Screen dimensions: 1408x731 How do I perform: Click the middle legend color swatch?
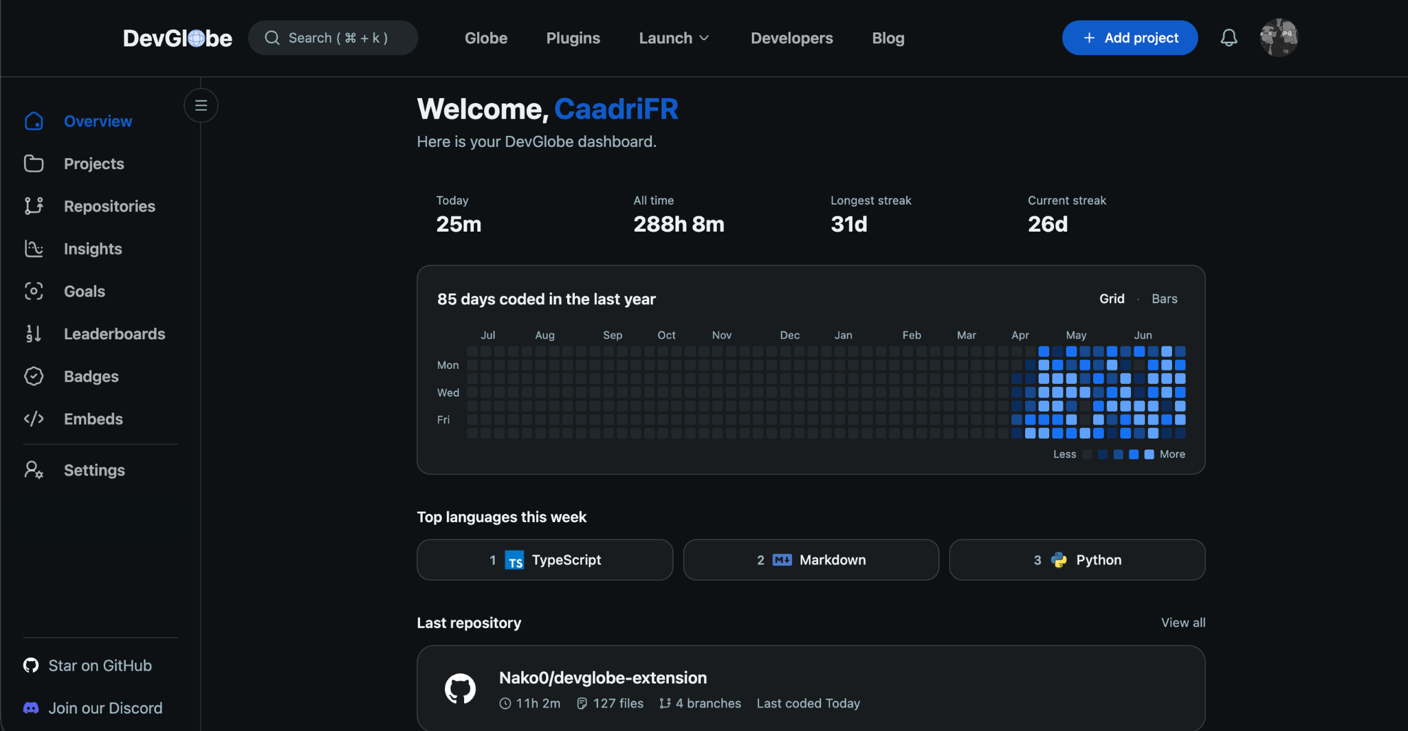1118,454
